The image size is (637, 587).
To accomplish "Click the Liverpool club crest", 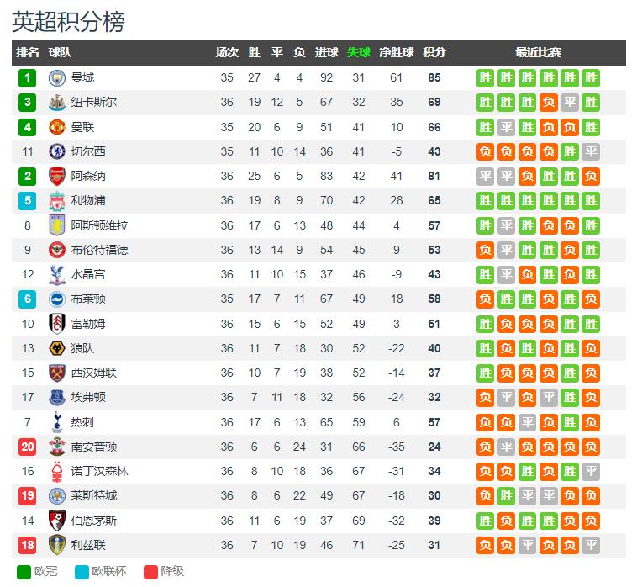I will click(x=57, y=201).
